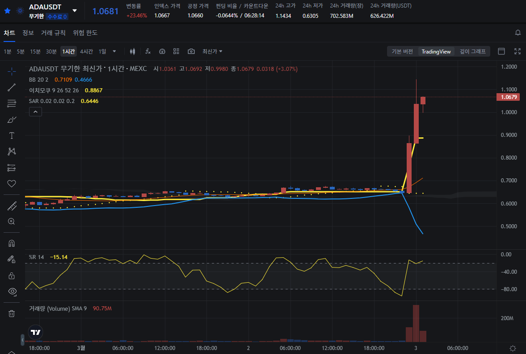The image size is (526, 354).
Task: Select 4시간 timeframe
Action: 86,52
